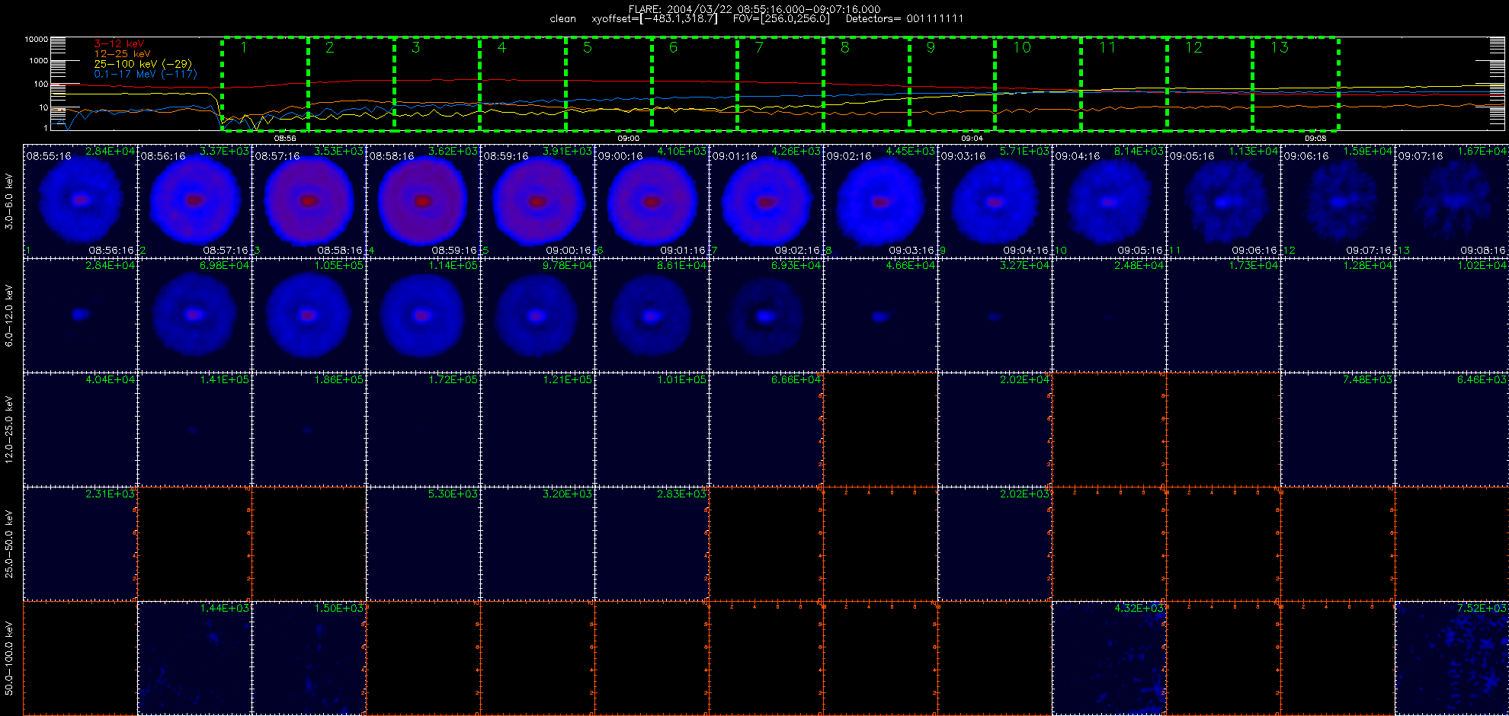Image resolution: width=1509 pixels, height=716 pixels.
Task: Click the '09:08' time axis label
Action: (1315, 139)
